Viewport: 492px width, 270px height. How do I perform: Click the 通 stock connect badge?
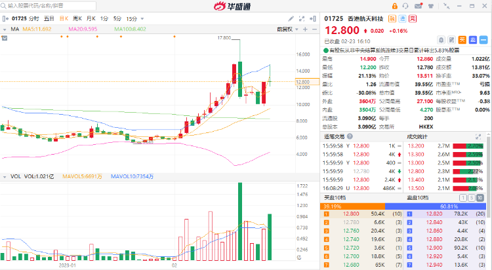pyautogui.click(x=402, y=19)
